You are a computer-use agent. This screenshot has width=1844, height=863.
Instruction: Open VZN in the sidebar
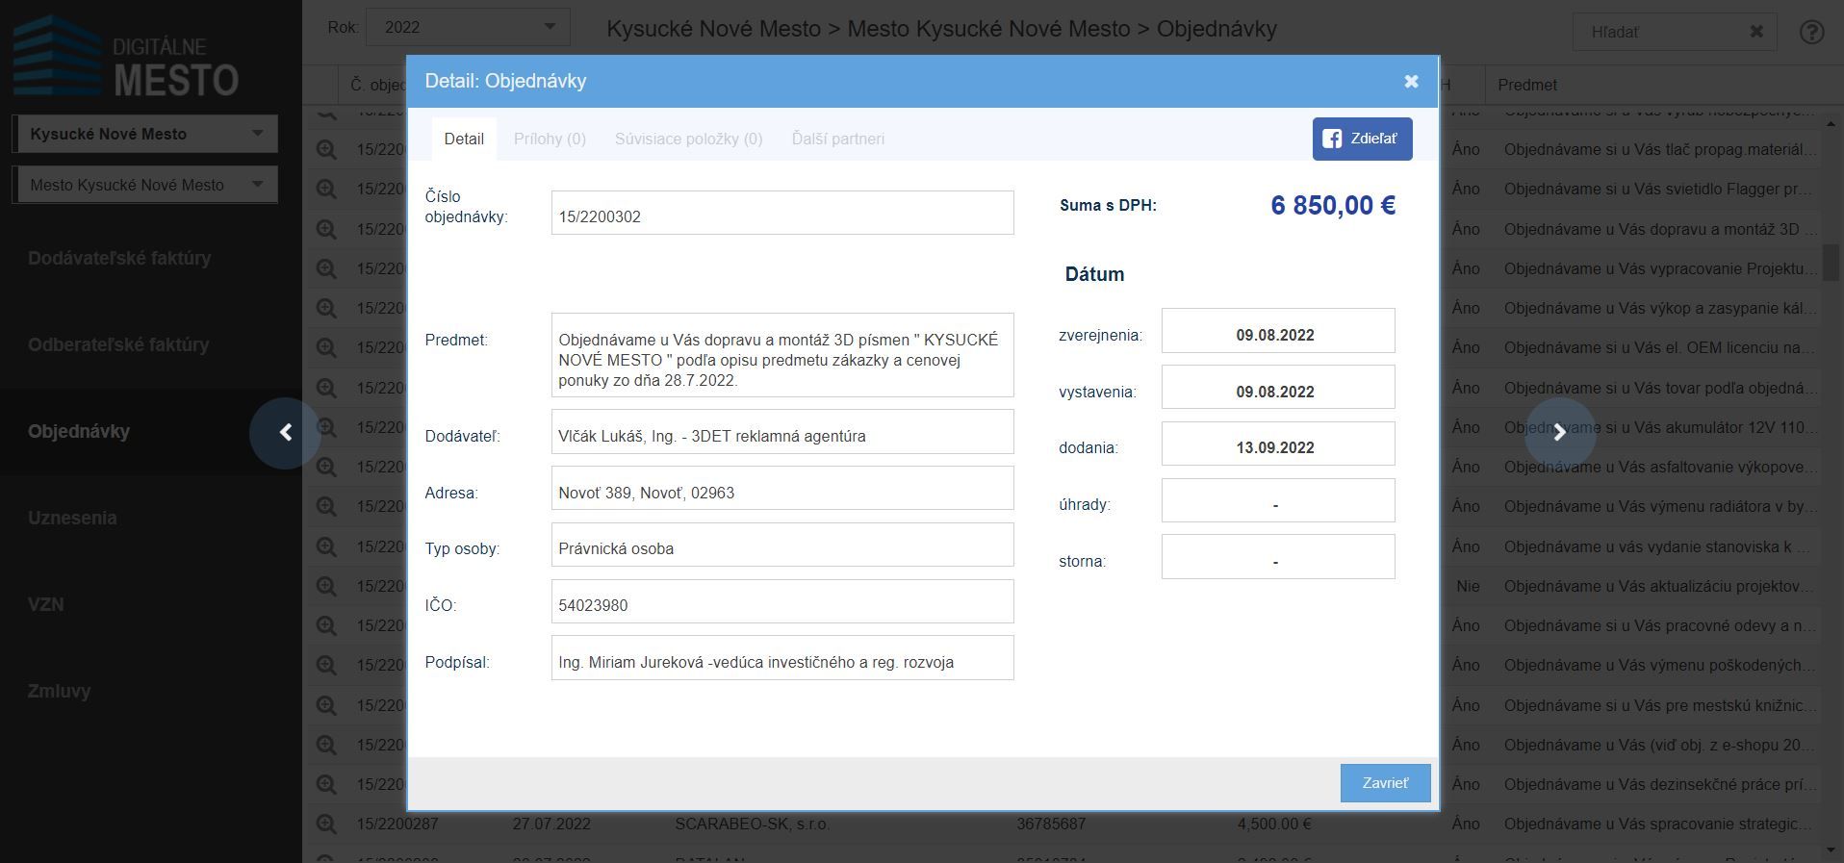pyautogui.click(x=45, y=604)
